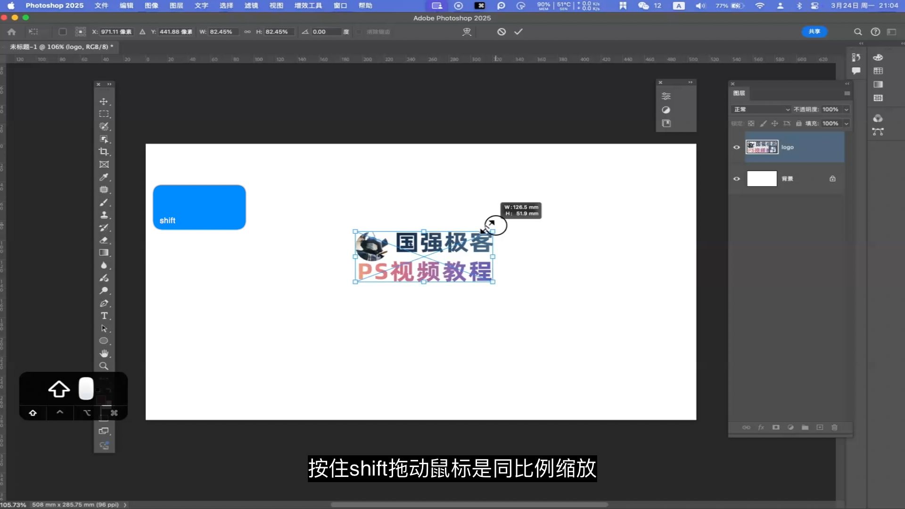Image resolution: width=905 pixels, height=509 pixels.
Task: Open the Channels panel icon
Action: 878,118
